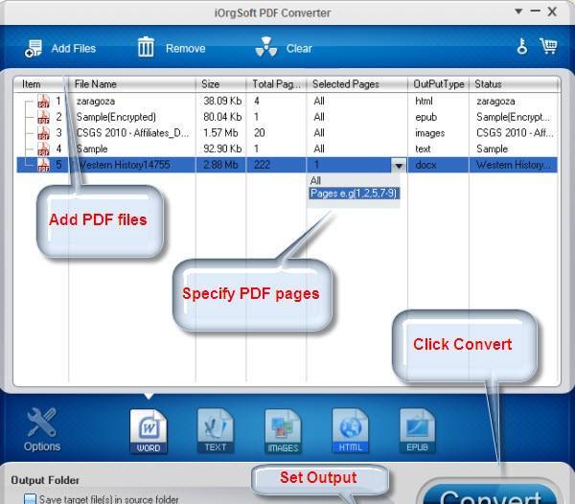Check Save target file(s) in source folder
This screenshot has height=504, width=575.
click(x=30, y=499)
